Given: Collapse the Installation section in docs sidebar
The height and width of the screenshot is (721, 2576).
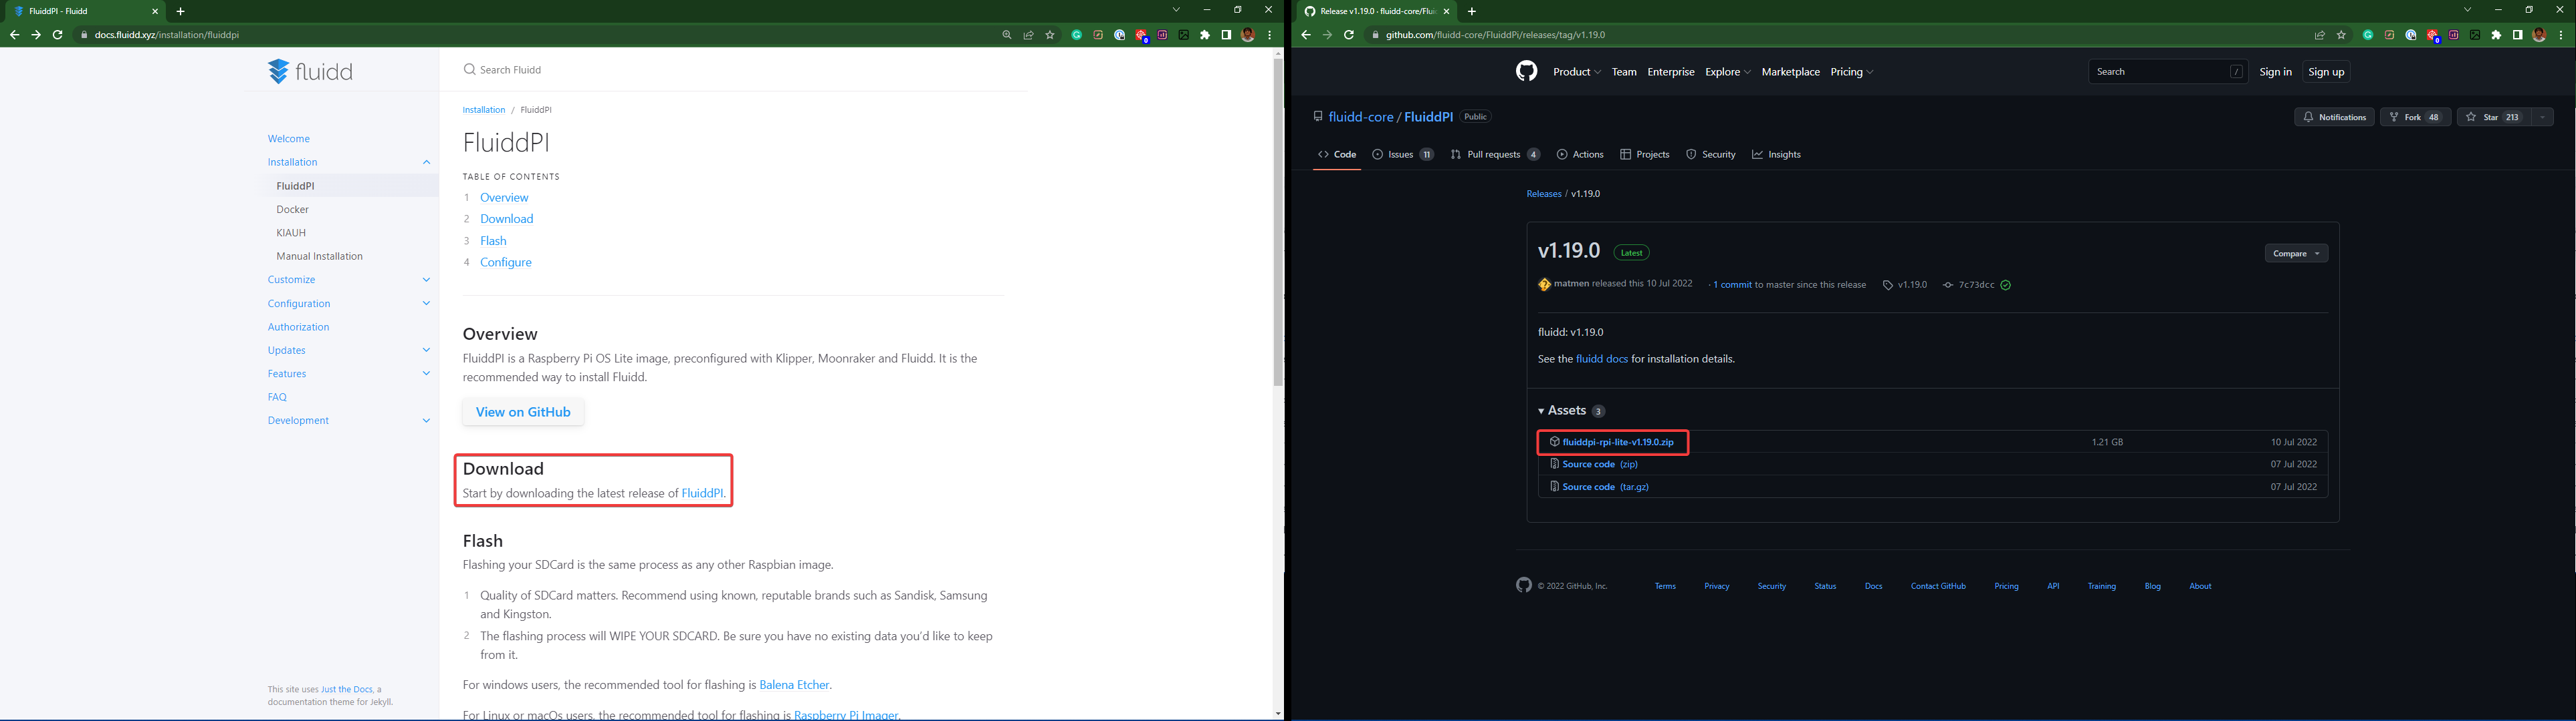Looking at the screenshot, I should coord(426,162).
